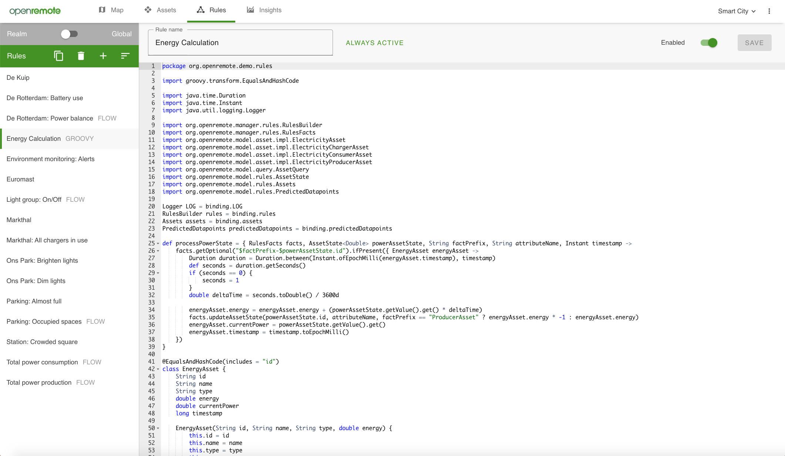The image size is (785, 456).
Task: Open the three-dot options menu
Action: [769, 11]
